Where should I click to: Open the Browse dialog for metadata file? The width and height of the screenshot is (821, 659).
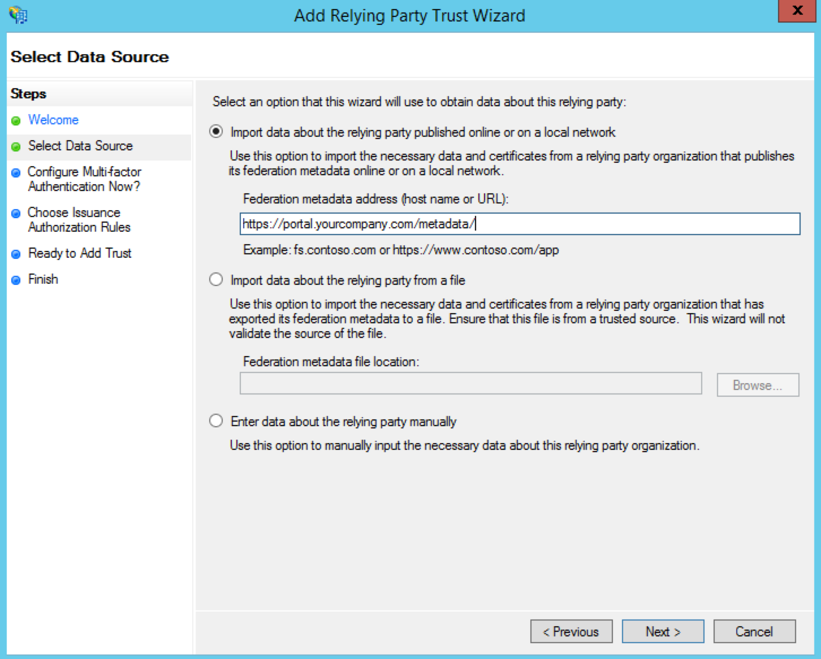coord(757,385)
